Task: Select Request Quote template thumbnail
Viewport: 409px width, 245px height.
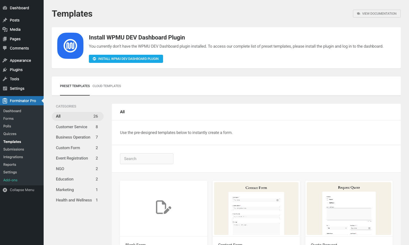Action: [349, 209]
